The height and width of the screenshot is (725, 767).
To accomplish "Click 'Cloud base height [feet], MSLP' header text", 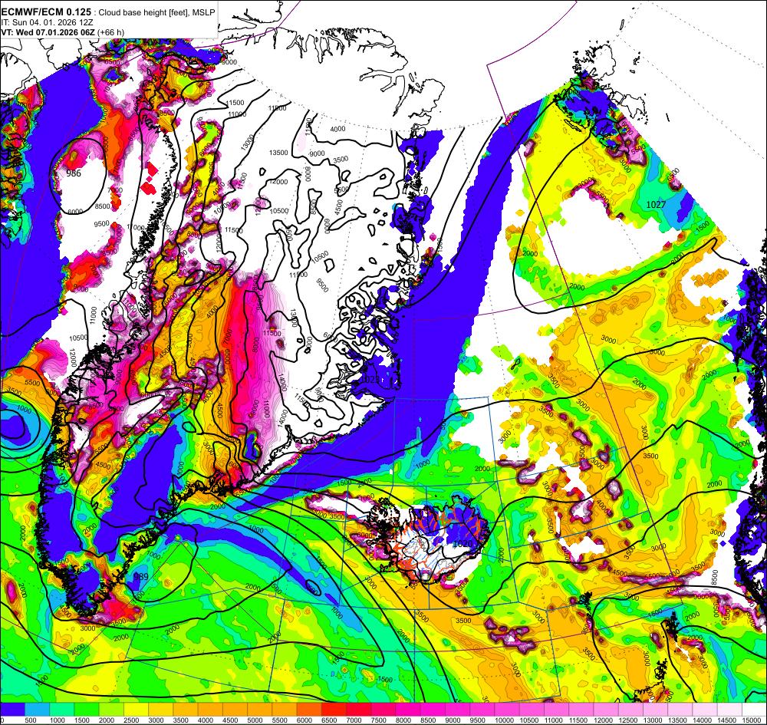I will pyautogui.click(x=156, y=12).
